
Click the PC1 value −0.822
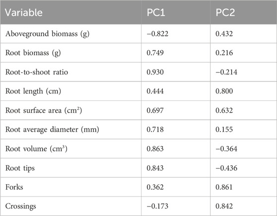157,34
